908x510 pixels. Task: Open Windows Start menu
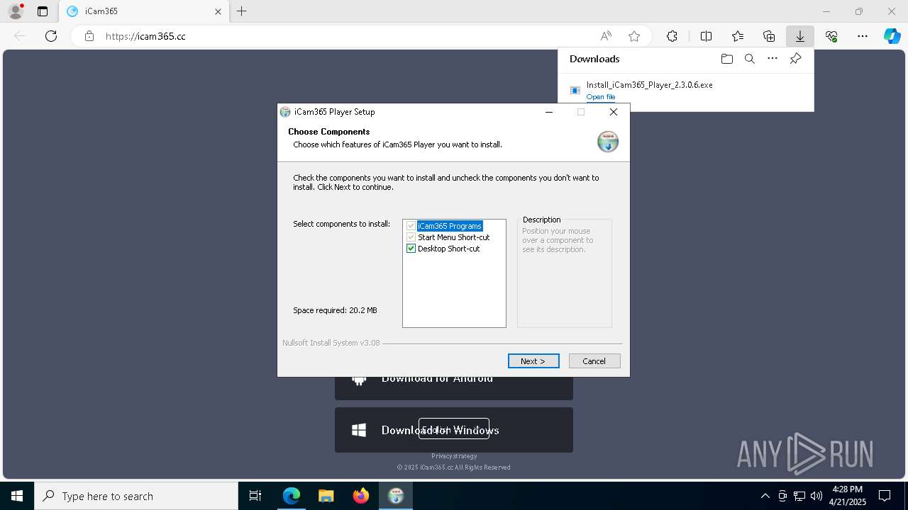(17, 496)
